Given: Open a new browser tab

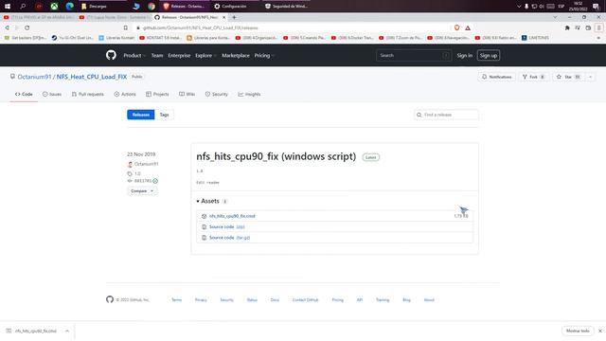Looking at the screenshot, I should click(x=234, y=17).
